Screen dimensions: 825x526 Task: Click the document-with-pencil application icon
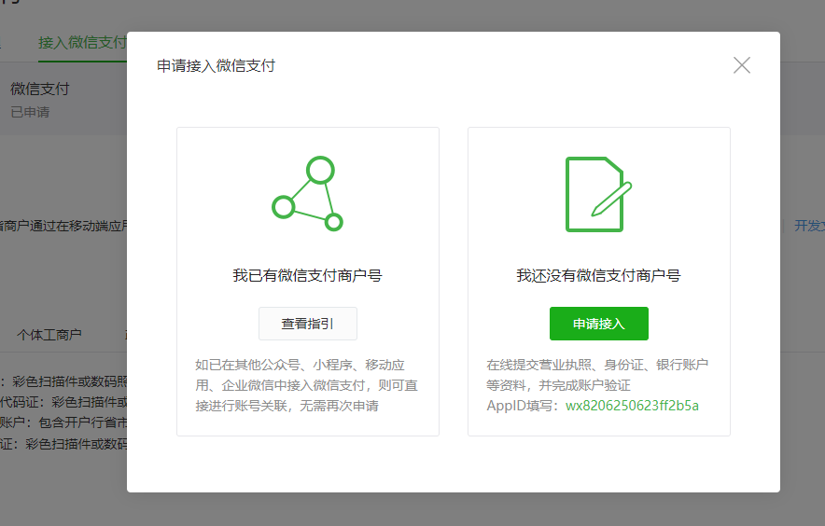[x=599, y=194]
